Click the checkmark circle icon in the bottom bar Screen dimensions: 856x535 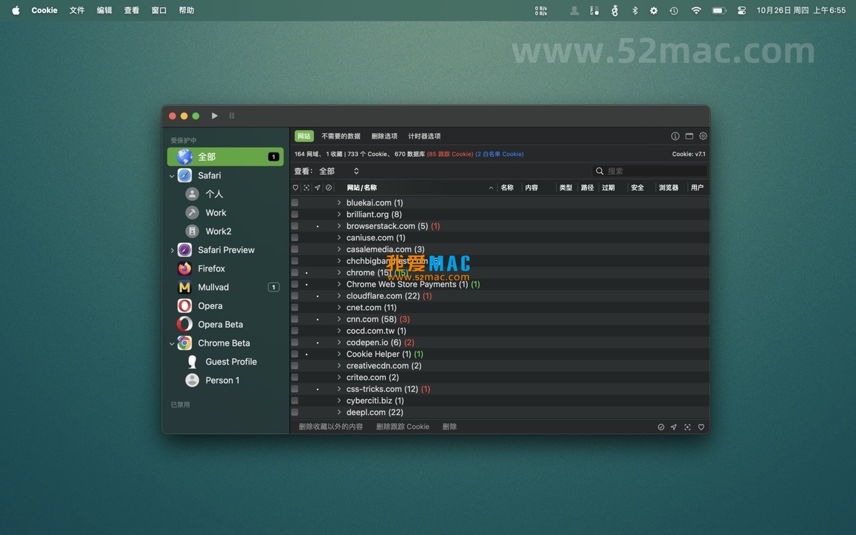point(661,427)
